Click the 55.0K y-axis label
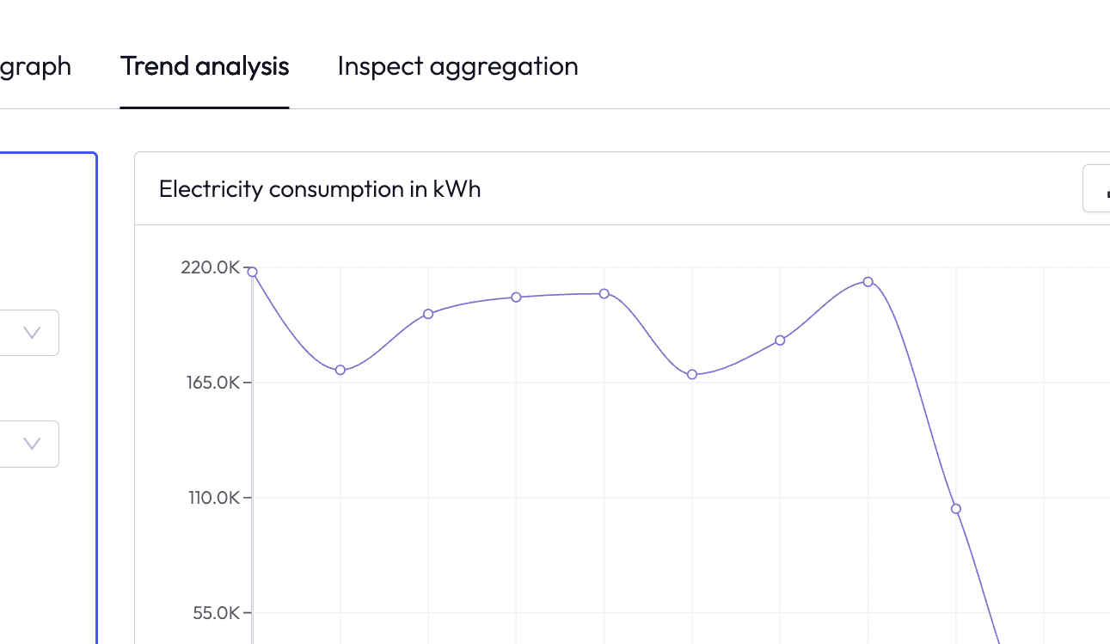 (x=216, y=613)
